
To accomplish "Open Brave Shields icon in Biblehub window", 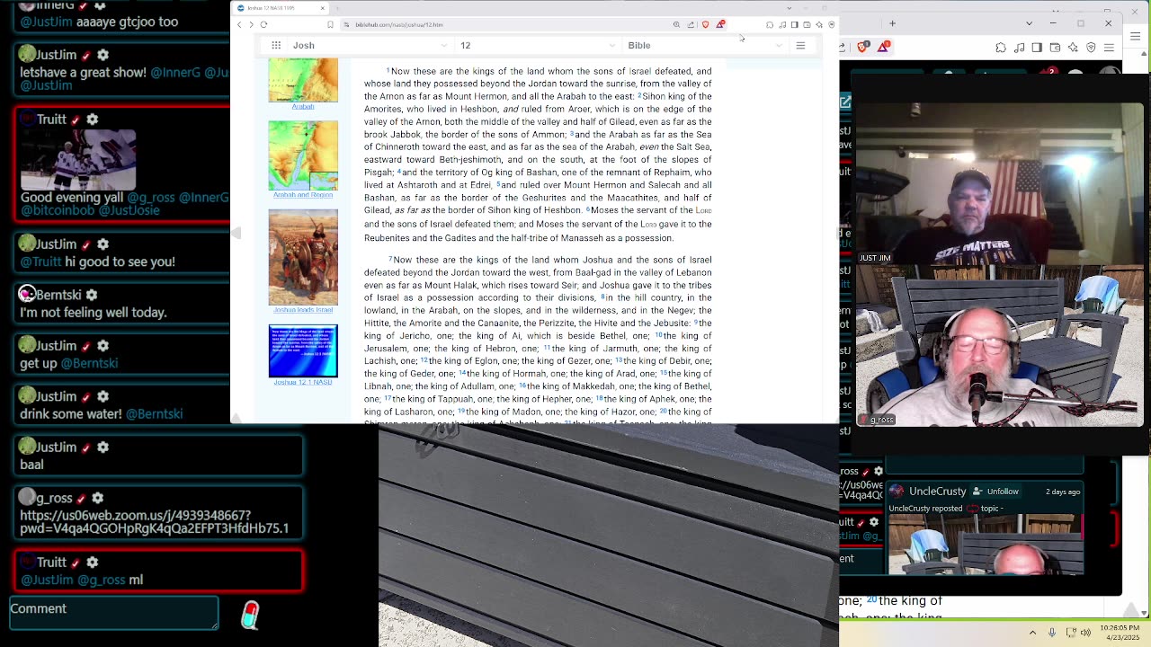I will pos(705,25).
